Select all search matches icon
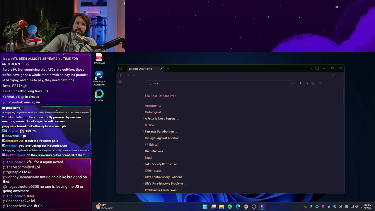The height and width of the screenshot is (211, 375). (313, 83)
